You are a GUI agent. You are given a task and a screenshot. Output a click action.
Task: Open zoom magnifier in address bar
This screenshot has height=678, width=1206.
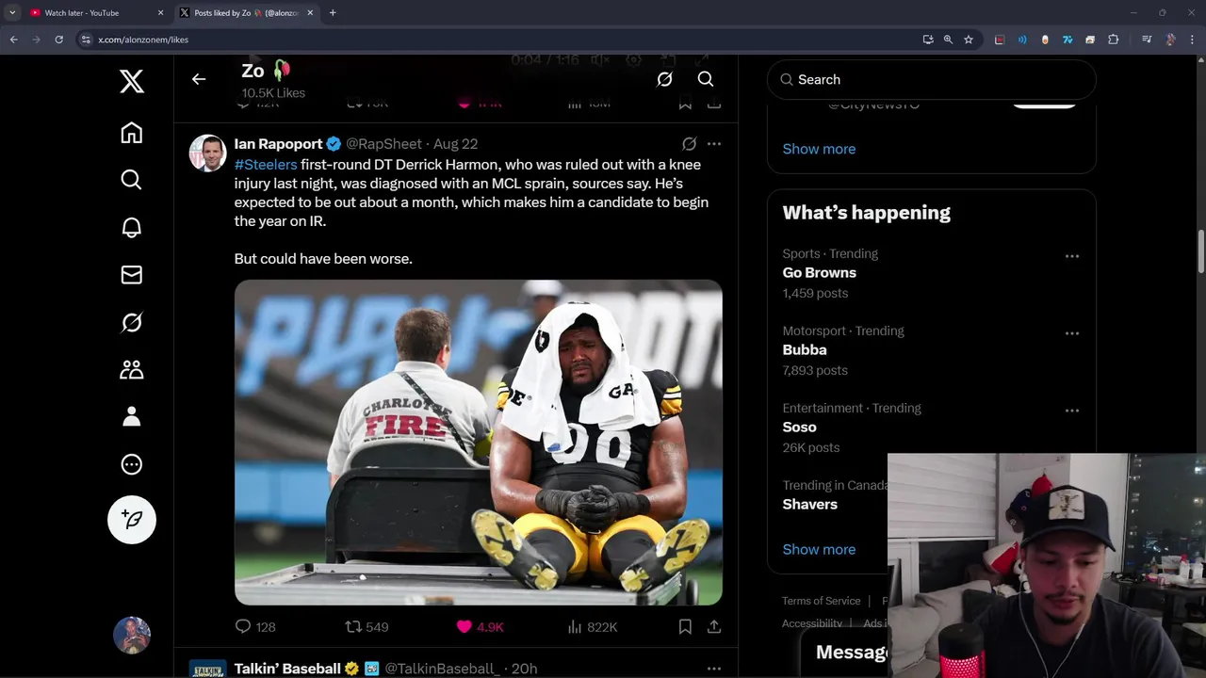(x=948, y=40)
